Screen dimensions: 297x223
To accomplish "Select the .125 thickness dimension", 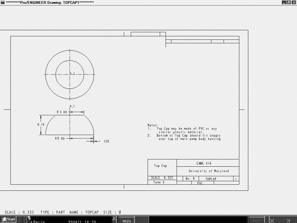I will pos(106,141).
